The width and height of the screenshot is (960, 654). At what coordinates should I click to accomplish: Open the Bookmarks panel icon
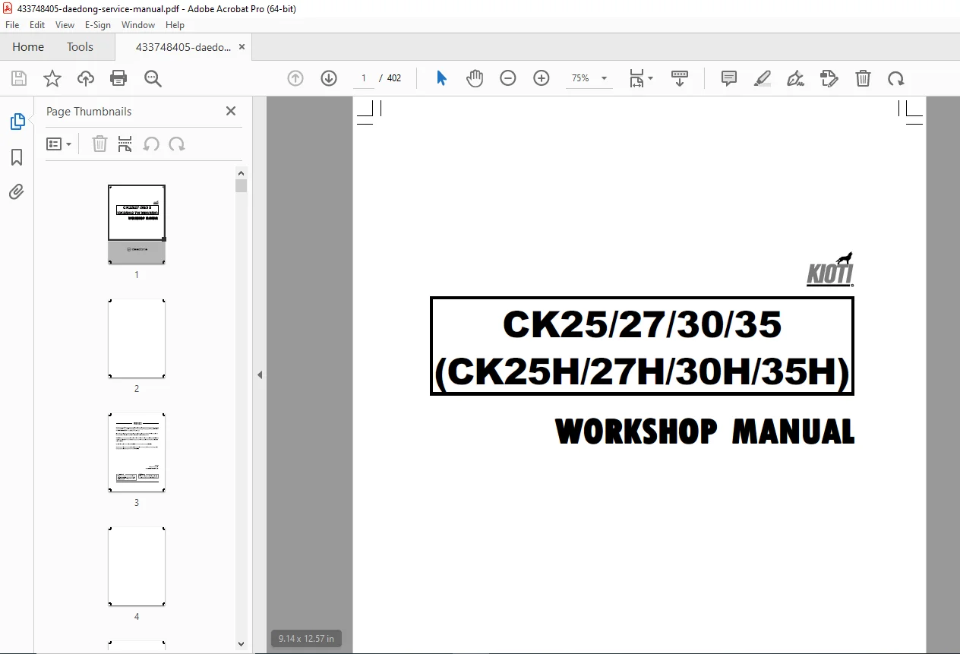click(x=17, y=157)
